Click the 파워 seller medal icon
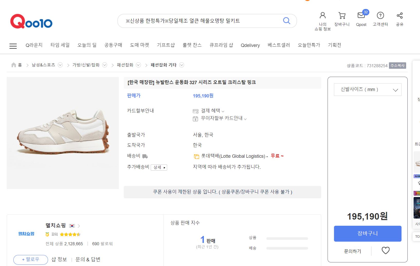The image size is (420, 266). (x=47, y=234)
